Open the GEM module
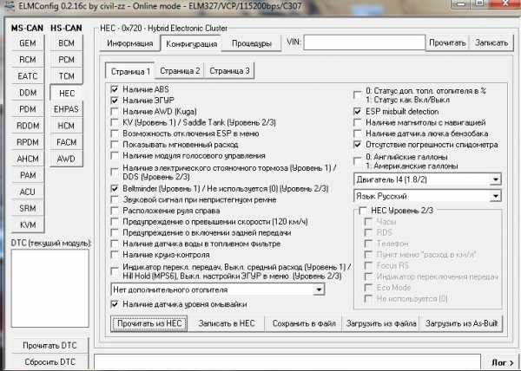Viewport: 521px width, 371px height. coord(28,43)
